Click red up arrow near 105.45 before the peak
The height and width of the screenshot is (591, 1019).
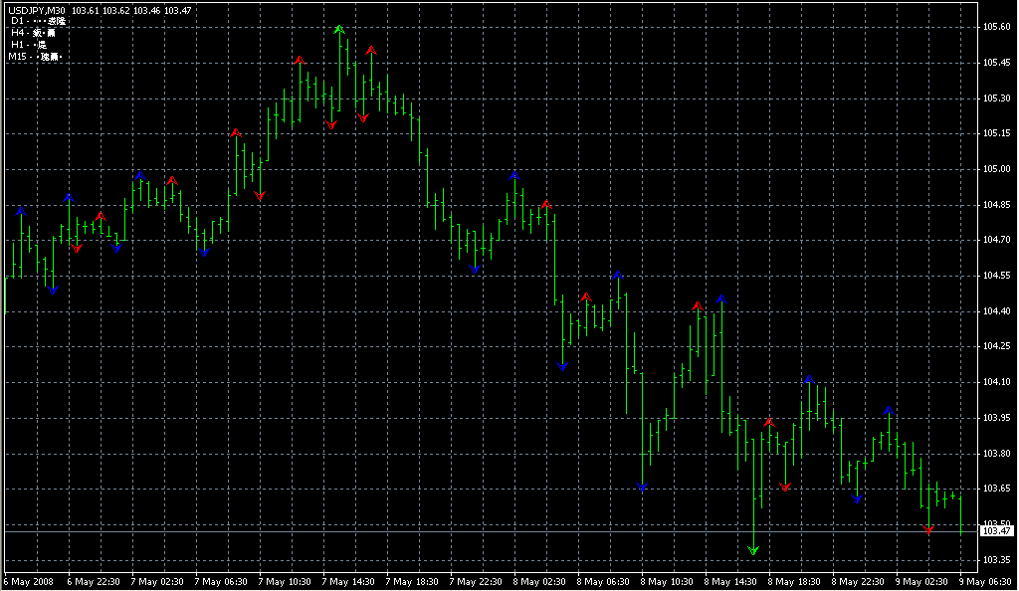click(x=299, y=61)
